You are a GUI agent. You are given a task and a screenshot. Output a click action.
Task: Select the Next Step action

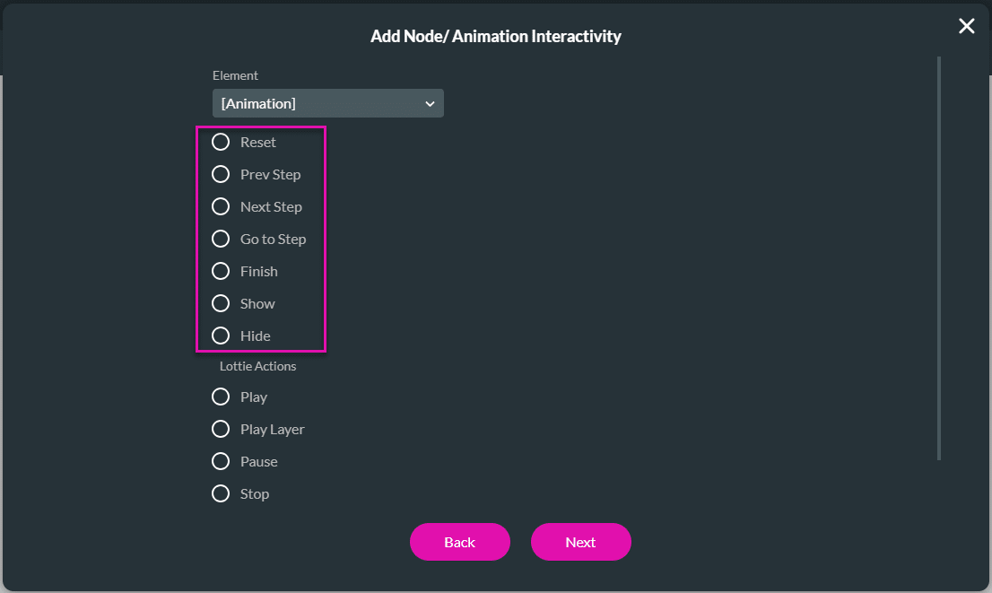coord(221,206)
